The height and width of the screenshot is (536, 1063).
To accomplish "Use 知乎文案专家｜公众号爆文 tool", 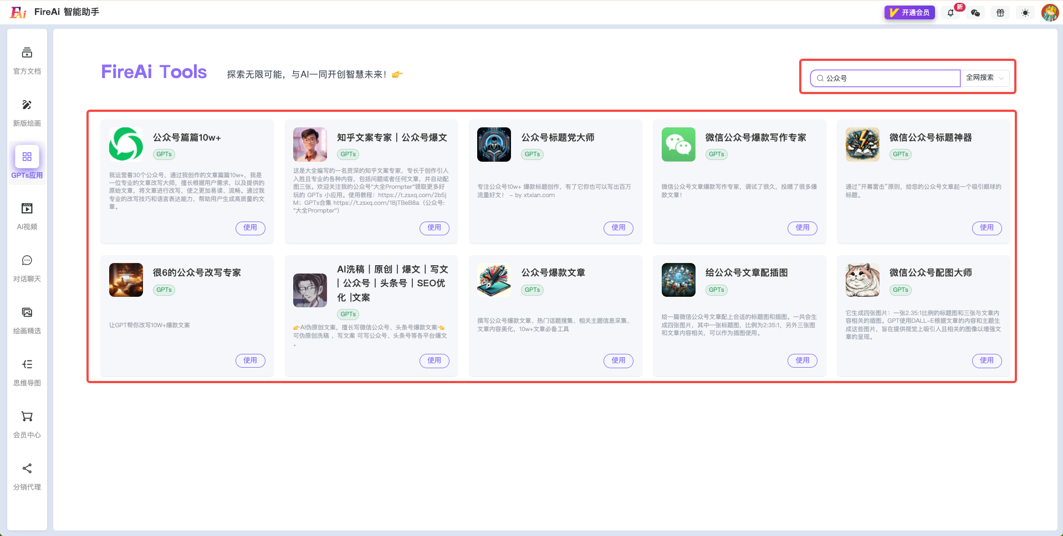I will [435, 228].
